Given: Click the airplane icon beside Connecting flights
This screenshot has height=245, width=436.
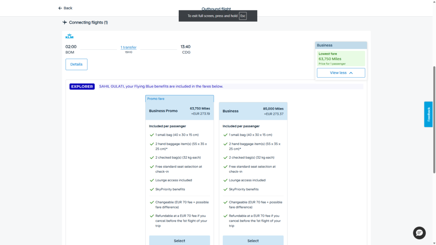Looking at the screenshot, I should 65,23.
